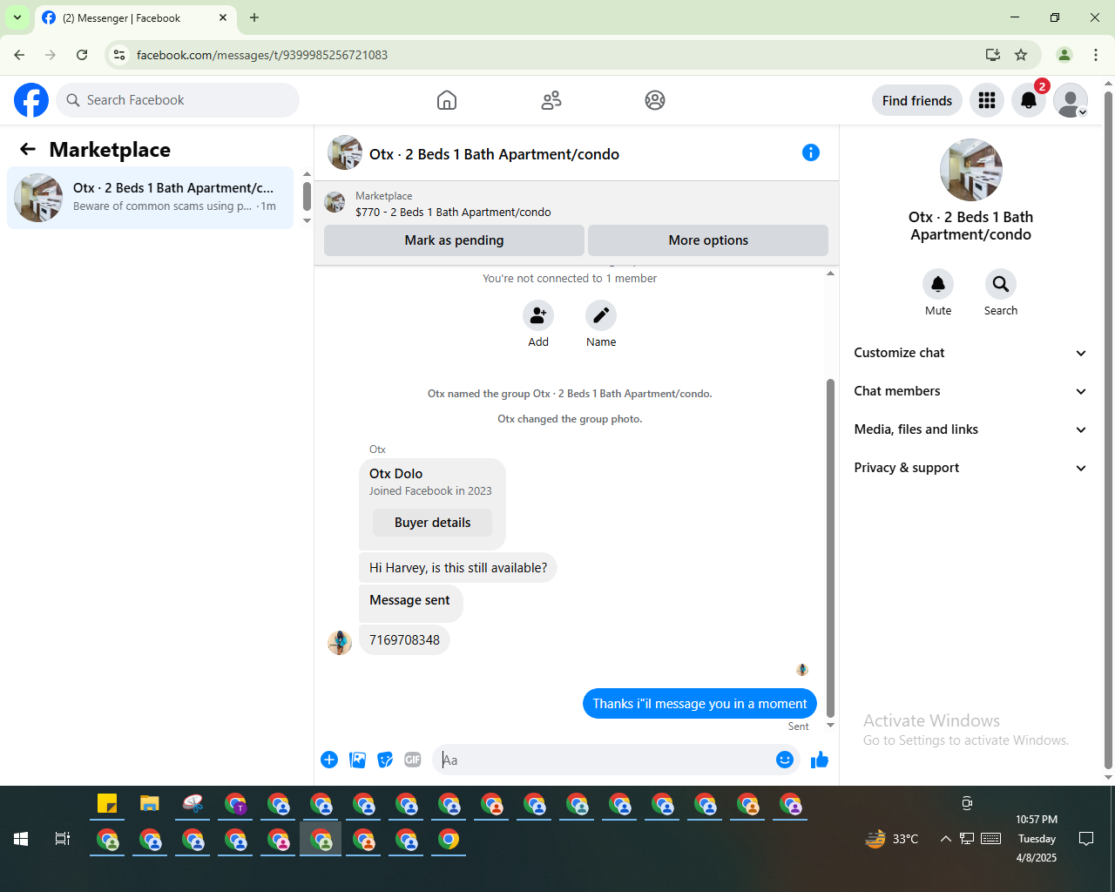Select the Messenger | Facebook browser tab
This screenshot has width=1115, height=892.
135,17
